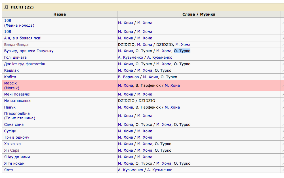The height and width of the screenshot is (178, 284).
Task: Open the song Дас іст гуд фантастіш
Action: [25, 64]
